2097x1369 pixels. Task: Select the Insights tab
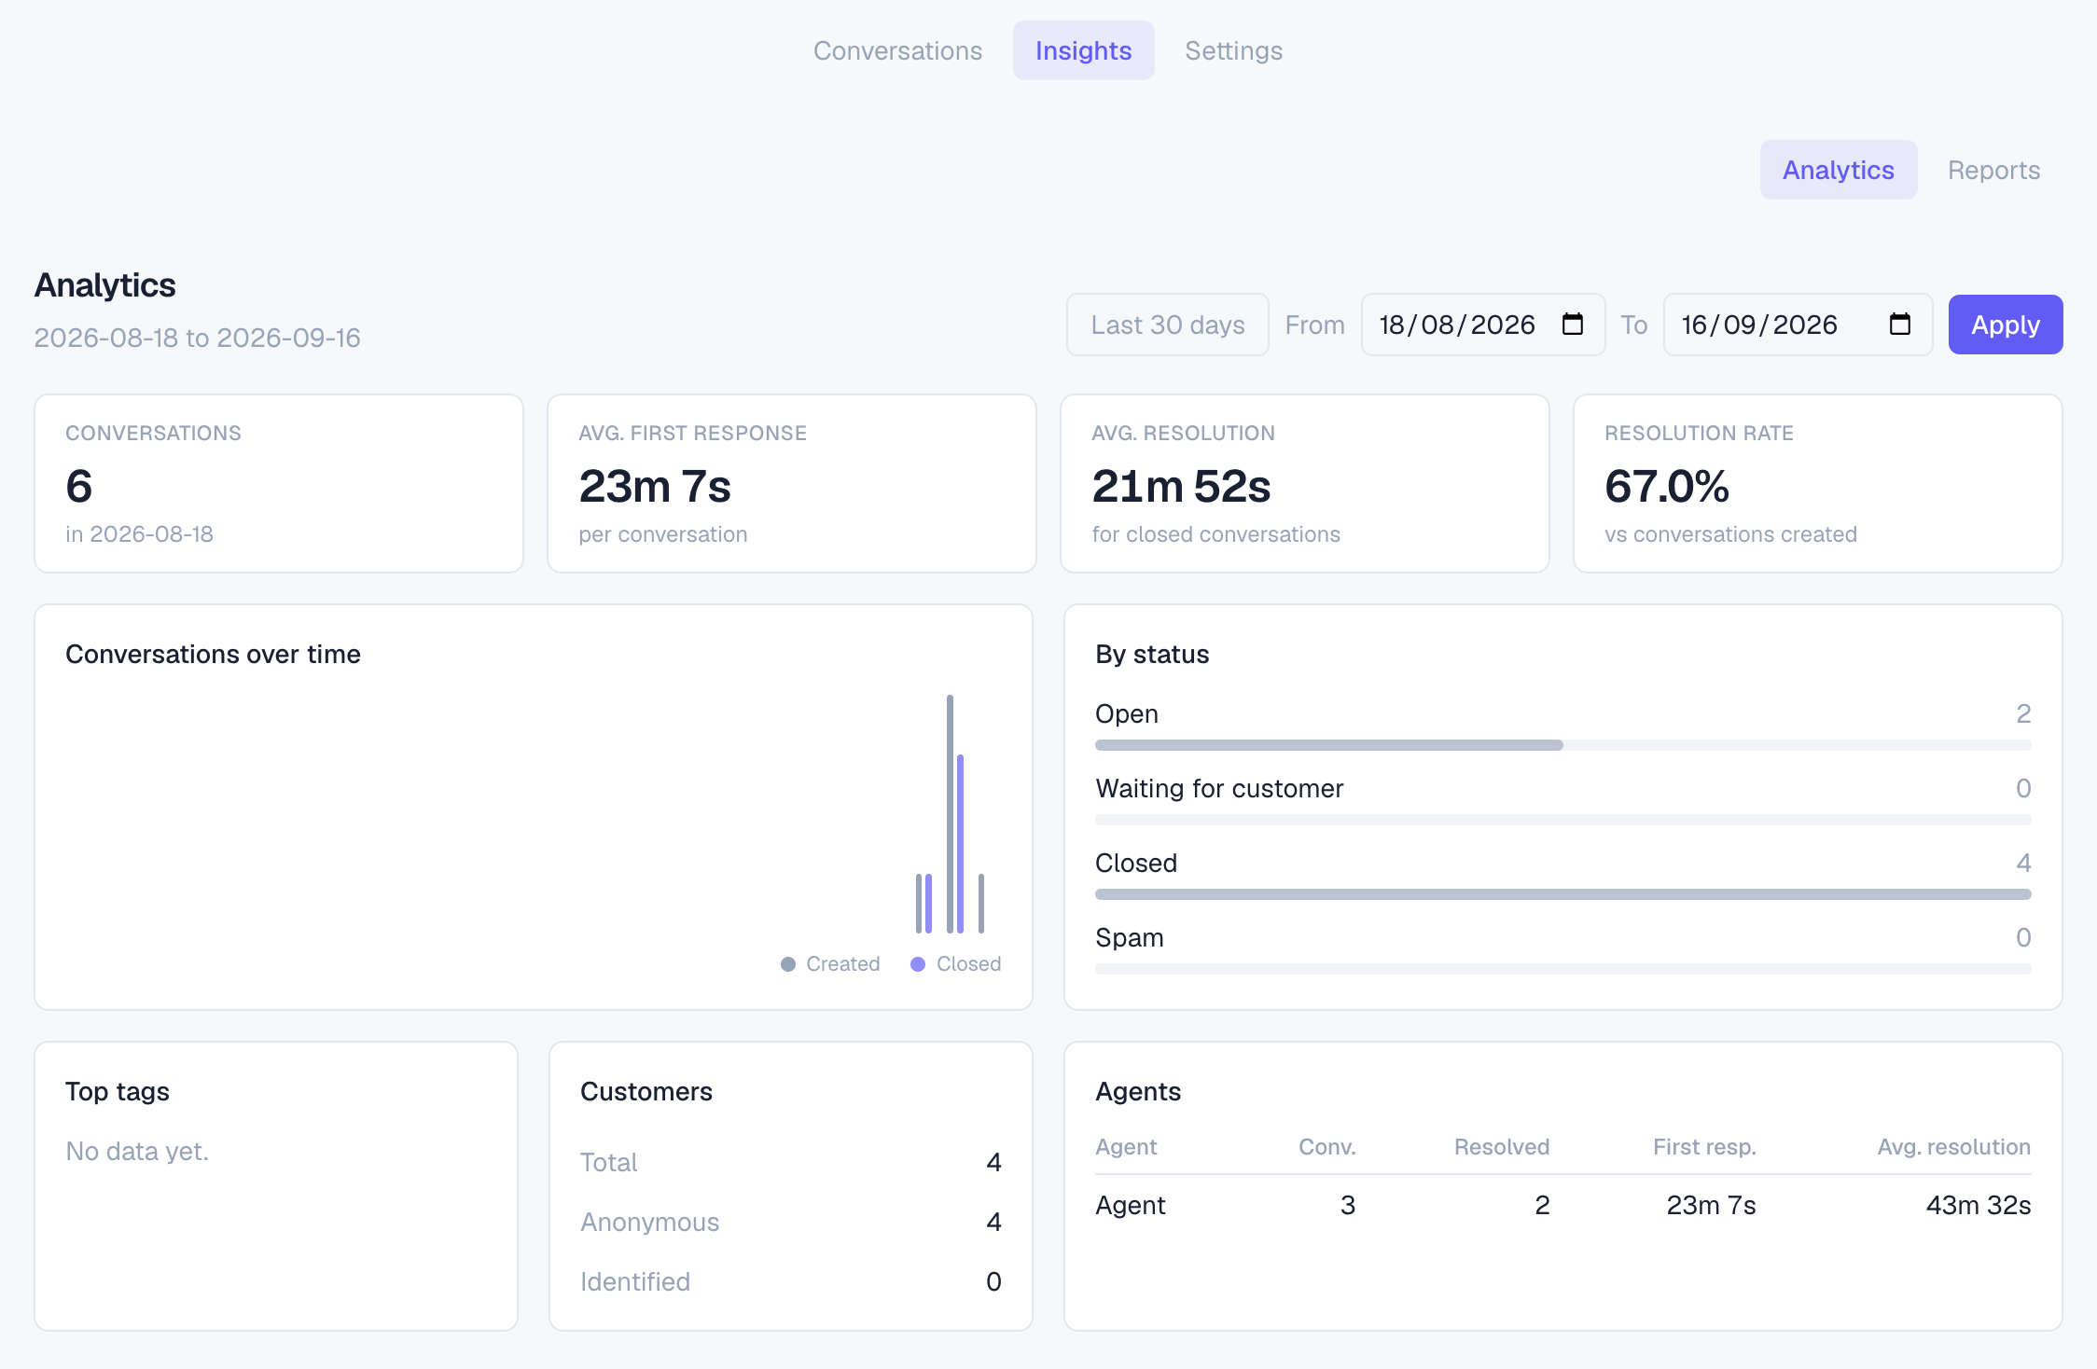1083,50
